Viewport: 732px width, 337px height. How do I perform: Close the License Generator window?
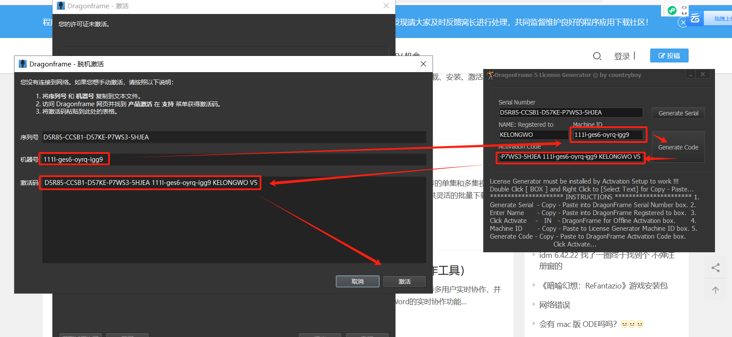(x=703, y=75)
